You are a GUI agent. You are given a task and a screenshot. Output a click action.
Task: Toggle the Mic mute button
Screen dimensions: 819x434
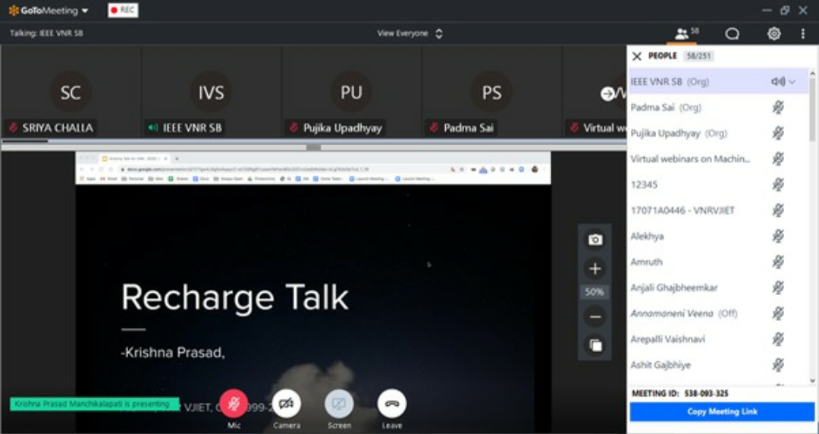click(x=234, y=404)
